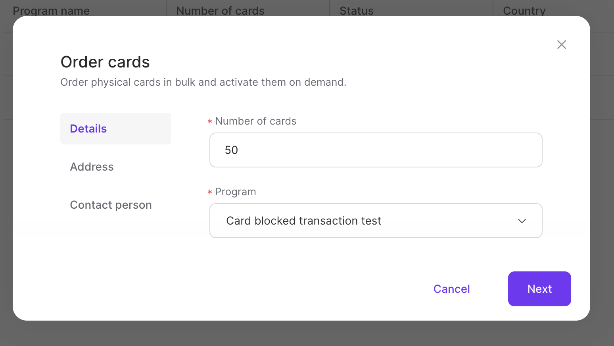Select the value 50 in the cards field

[x=232, y=150]
